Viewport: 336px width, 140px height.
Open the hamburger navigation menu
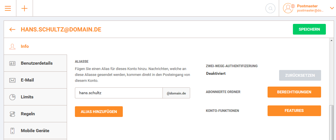[8, 8]
